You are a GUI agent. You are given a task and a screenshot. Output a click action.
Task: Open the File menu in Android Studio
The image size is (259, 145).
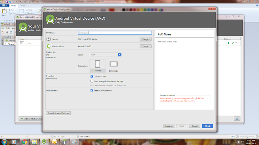tap(3, 28)
